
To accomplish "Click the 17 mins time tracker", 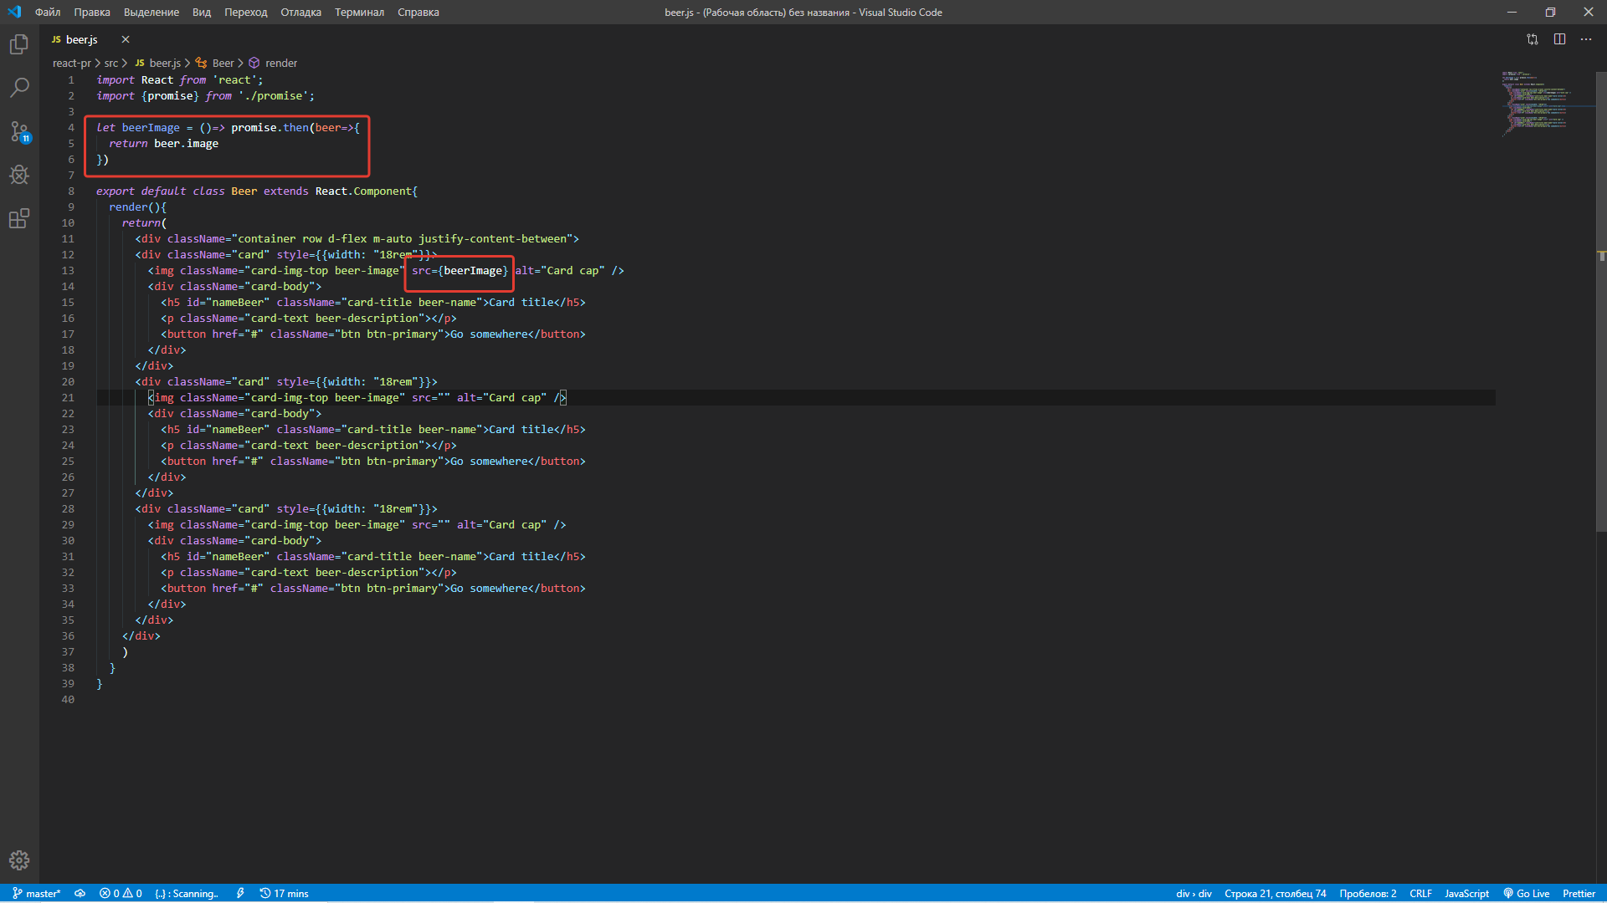I will point(285,893).
